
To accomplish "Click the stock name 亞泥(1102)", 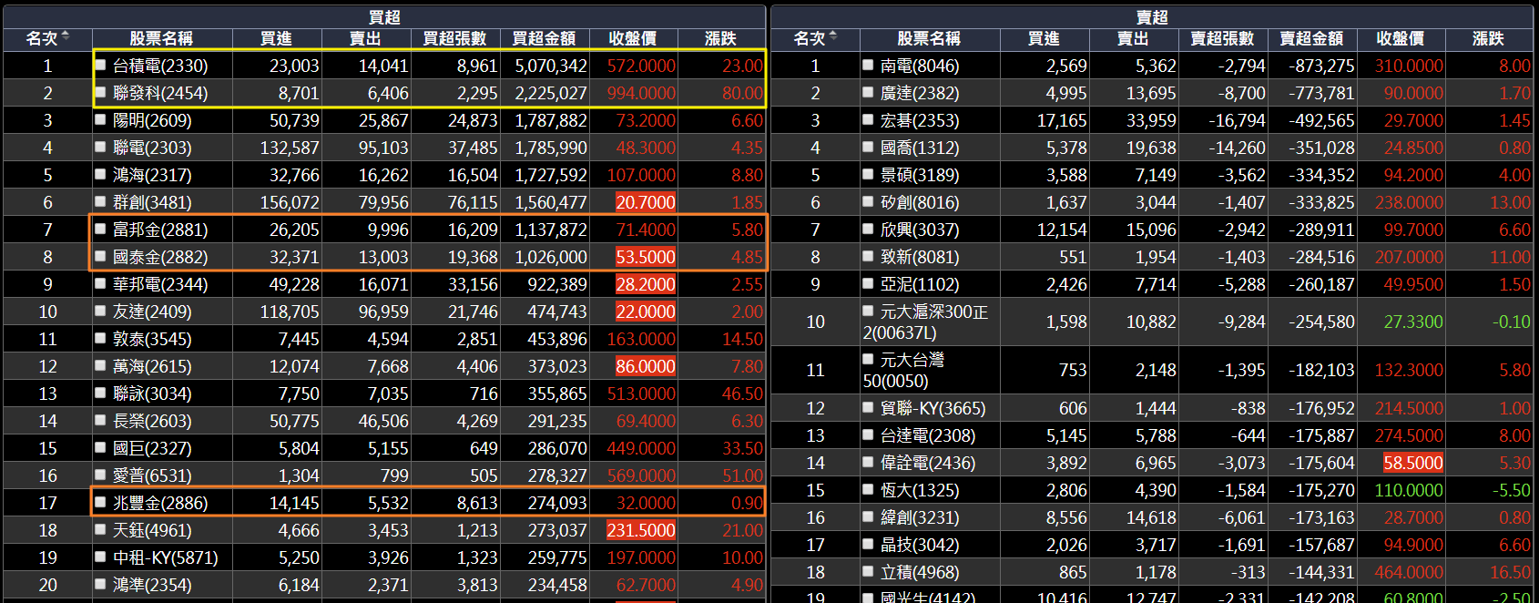I will tap(920, 284).
